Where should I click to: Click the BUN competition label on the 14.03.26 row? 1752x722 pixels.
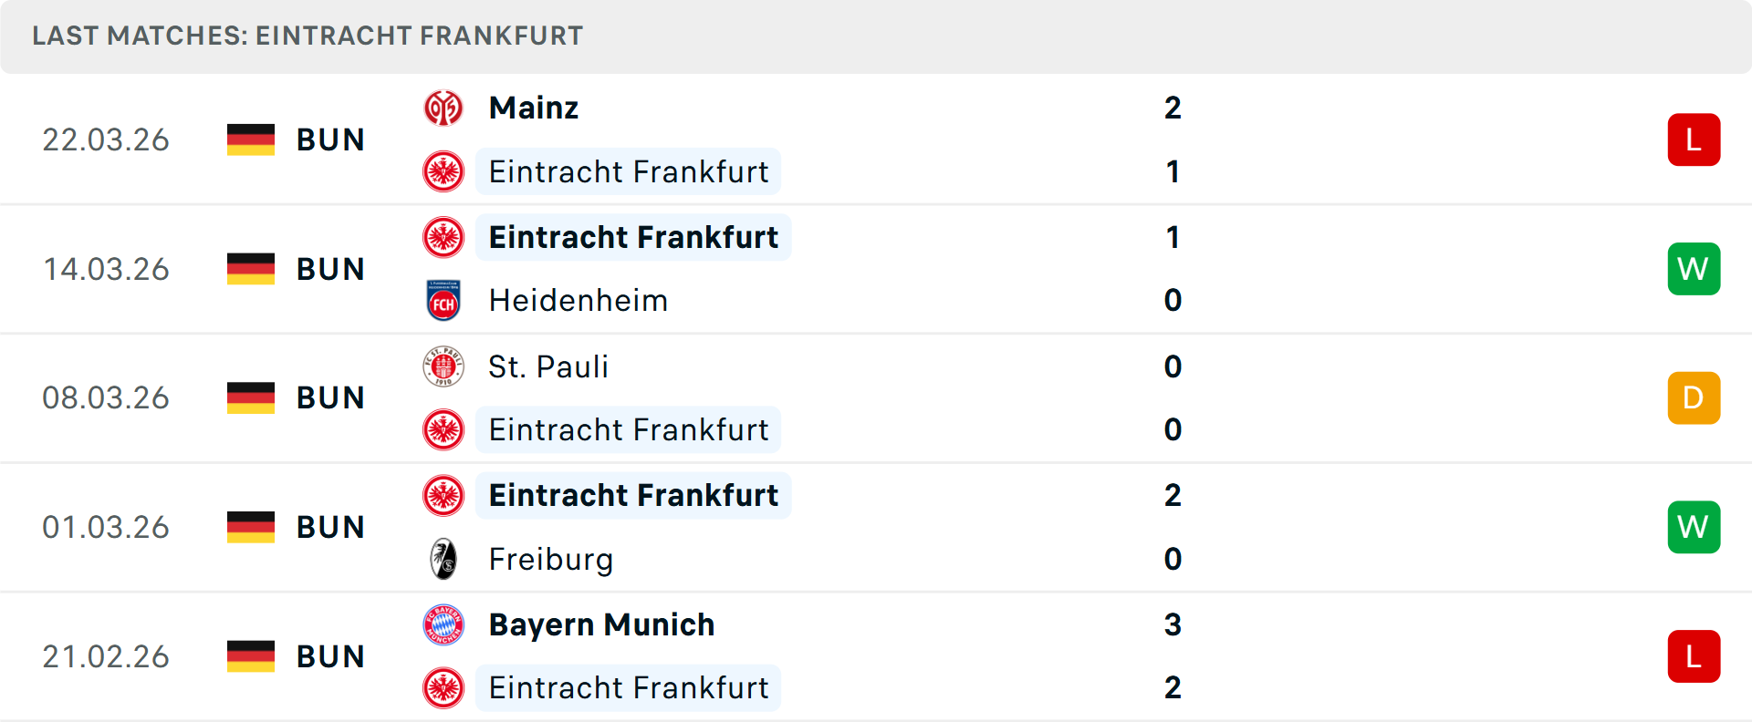tap(330, 269)
